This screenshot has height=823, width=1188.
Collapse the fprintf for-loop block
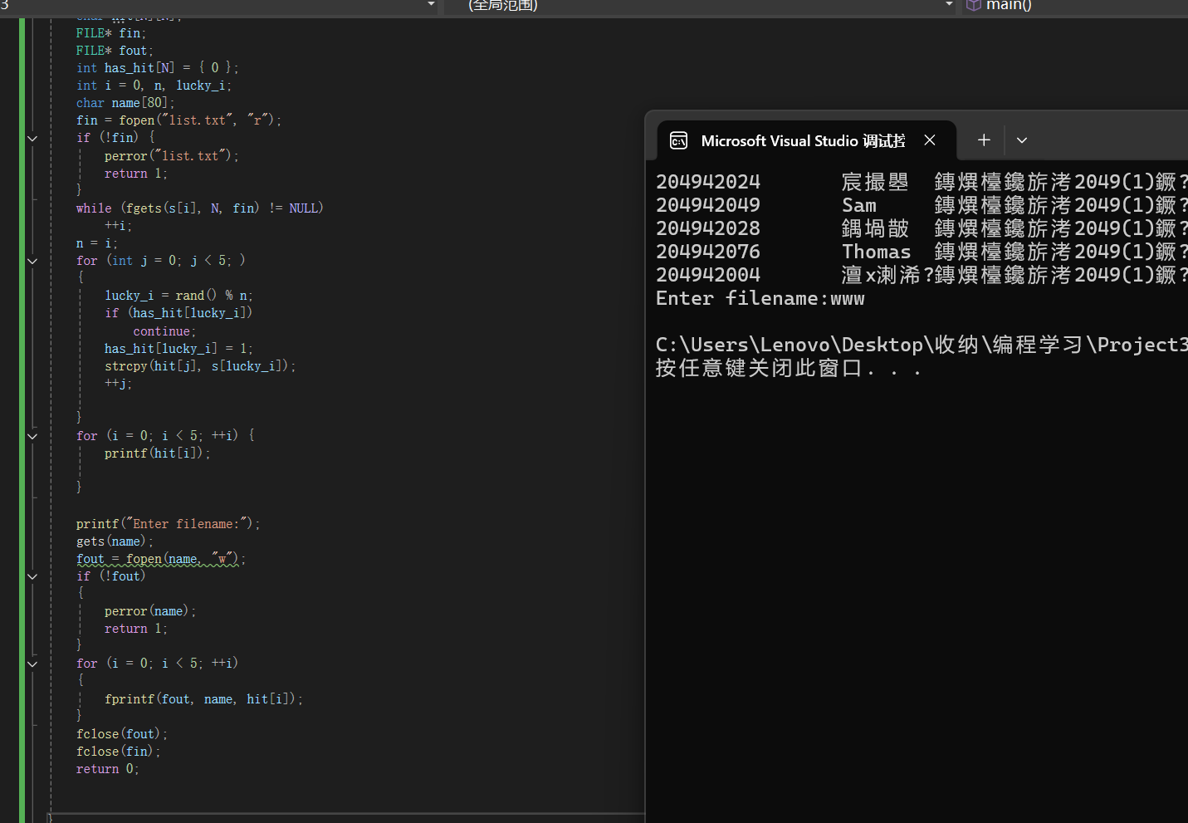pyautogui.click(x=32, y=664)
